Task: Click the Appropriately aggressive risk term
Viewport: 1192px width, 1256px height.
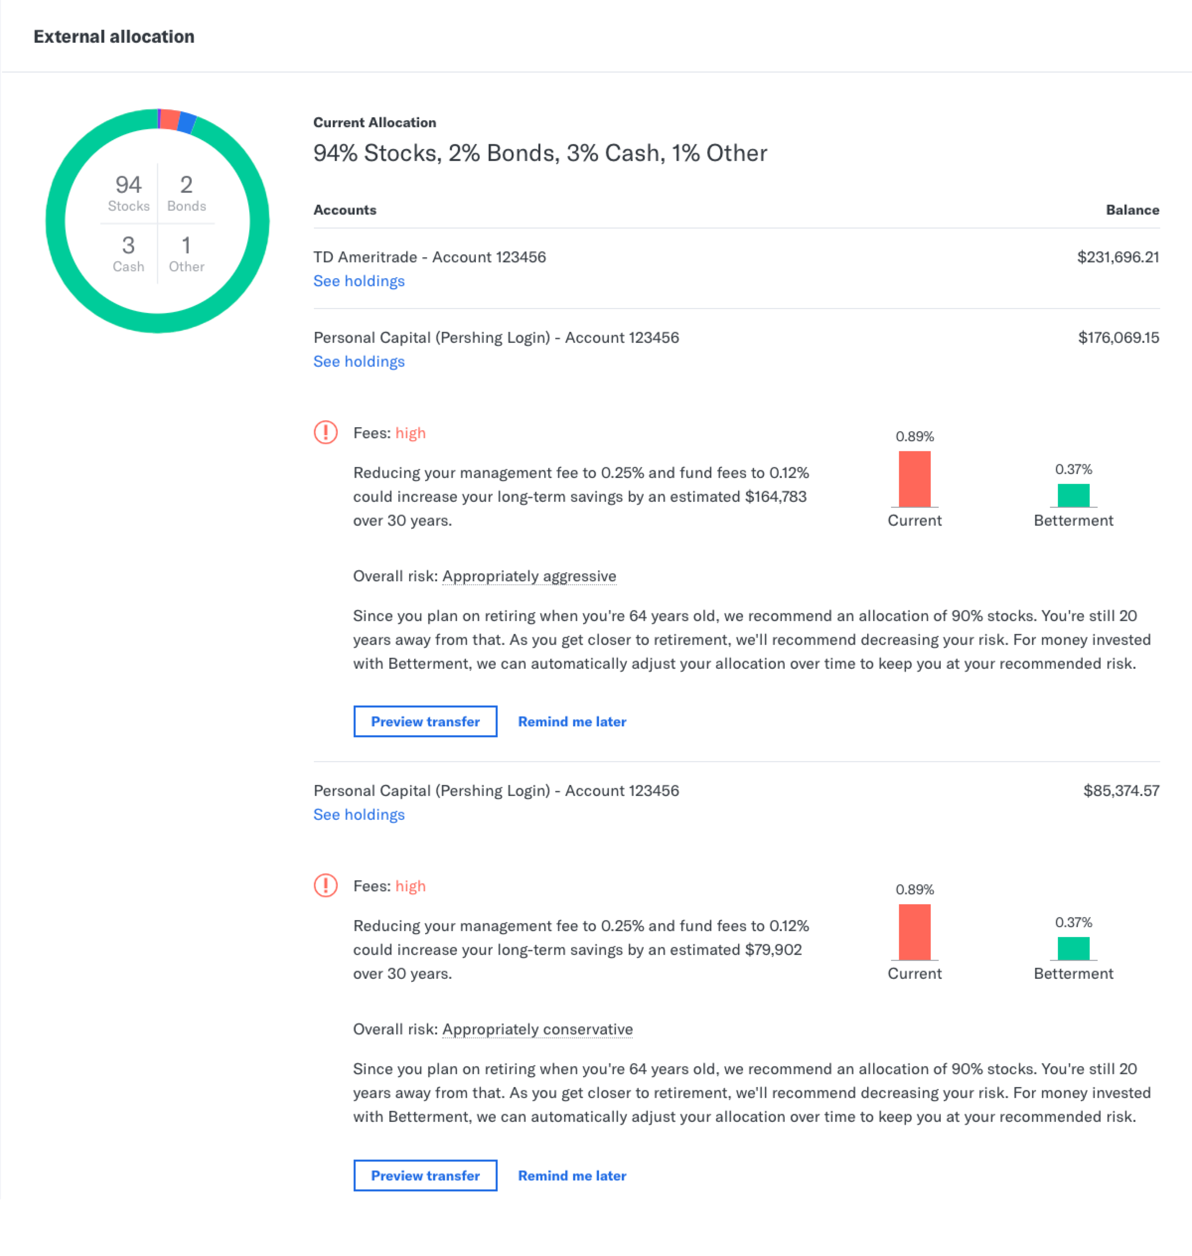Action: coord(529,576)
